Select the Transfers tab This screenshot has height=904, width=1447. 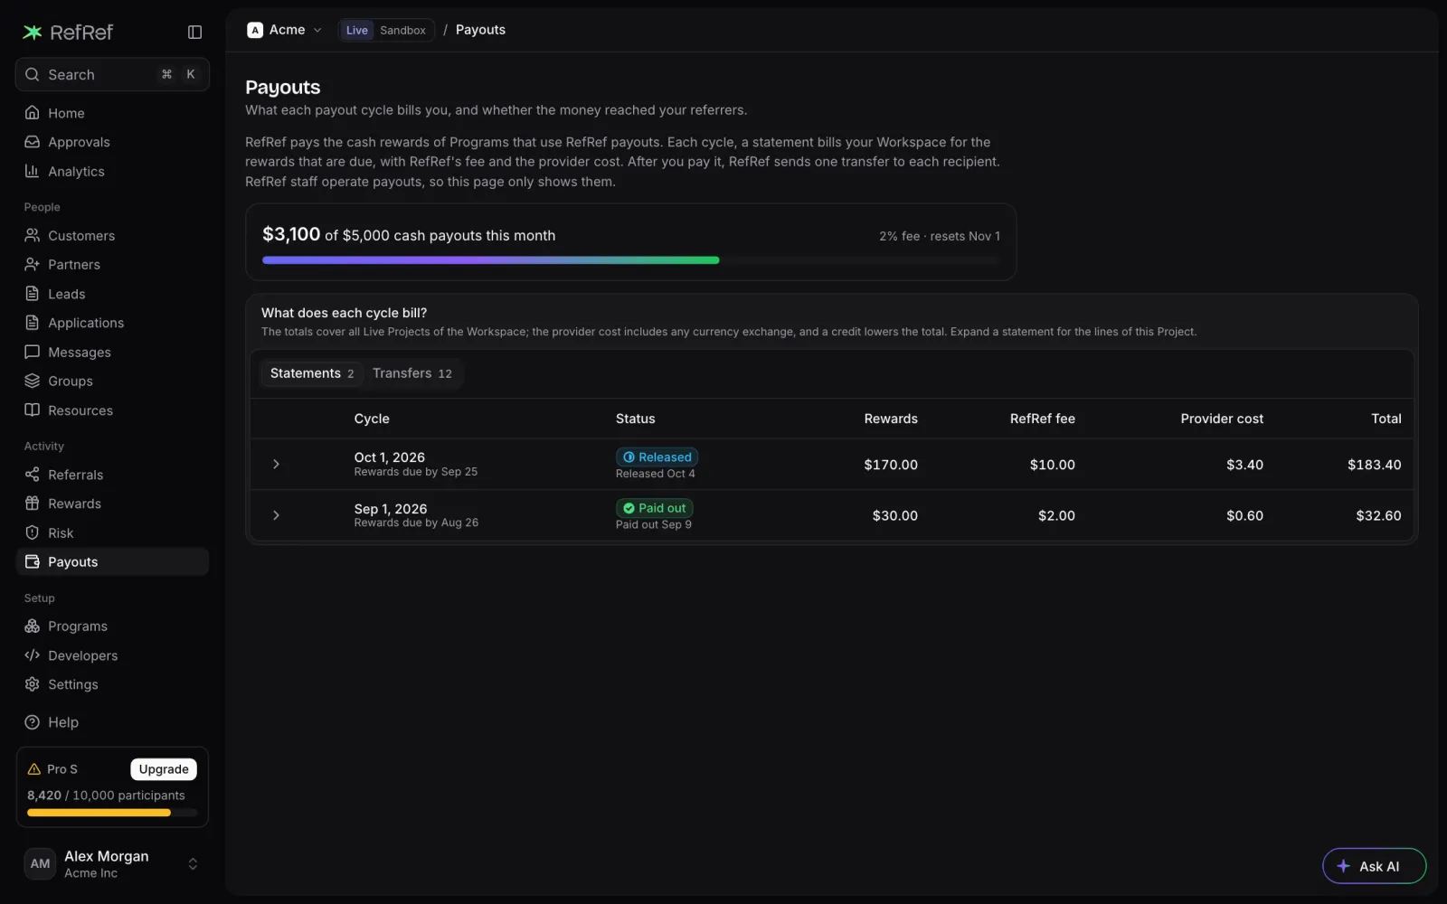click(412, 373)
